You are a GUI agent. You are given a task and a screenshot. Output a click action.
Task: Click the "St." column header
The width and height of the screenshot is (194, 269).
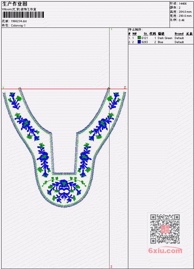(146, 34)
